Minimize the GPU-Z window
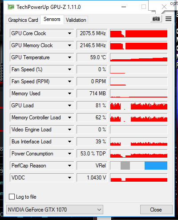The width and height of the screenshot is (178, 220). [124, 7]
